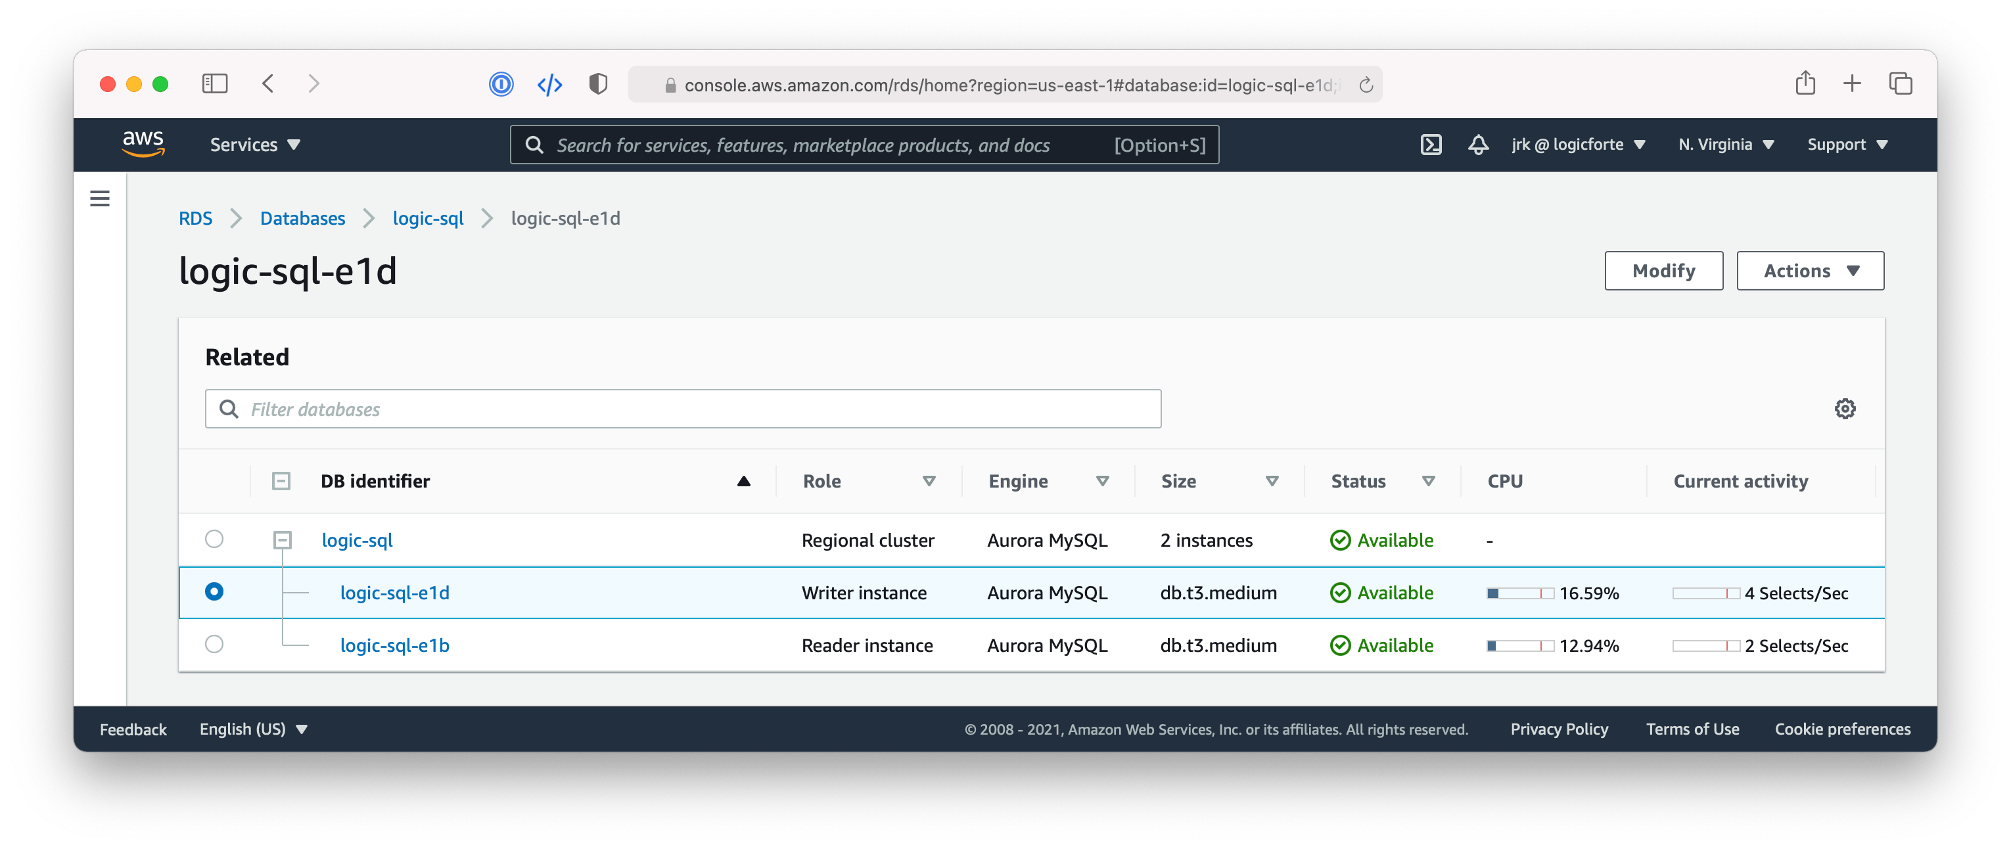2011x849 pixels.
Task: Select the logic-sql-e1b reader instance radio button
Action: [x=214, y=644]
